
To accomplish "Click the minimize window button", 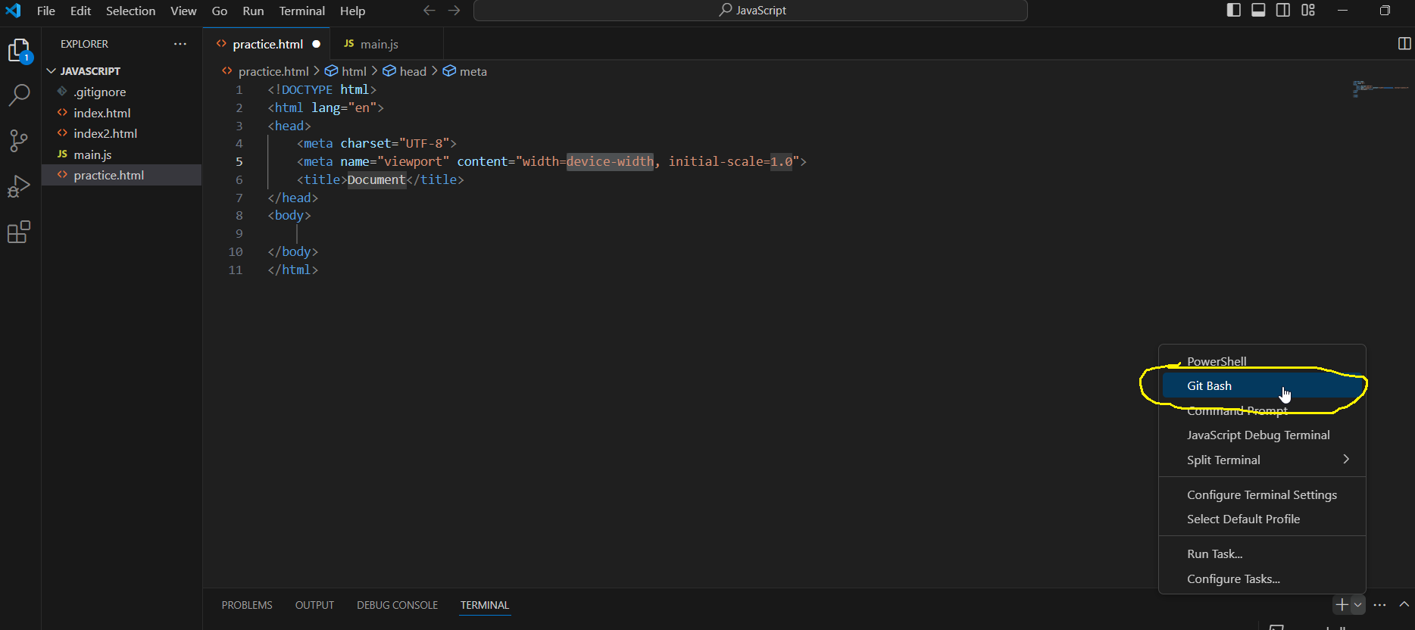I will tap(1343, 10).
